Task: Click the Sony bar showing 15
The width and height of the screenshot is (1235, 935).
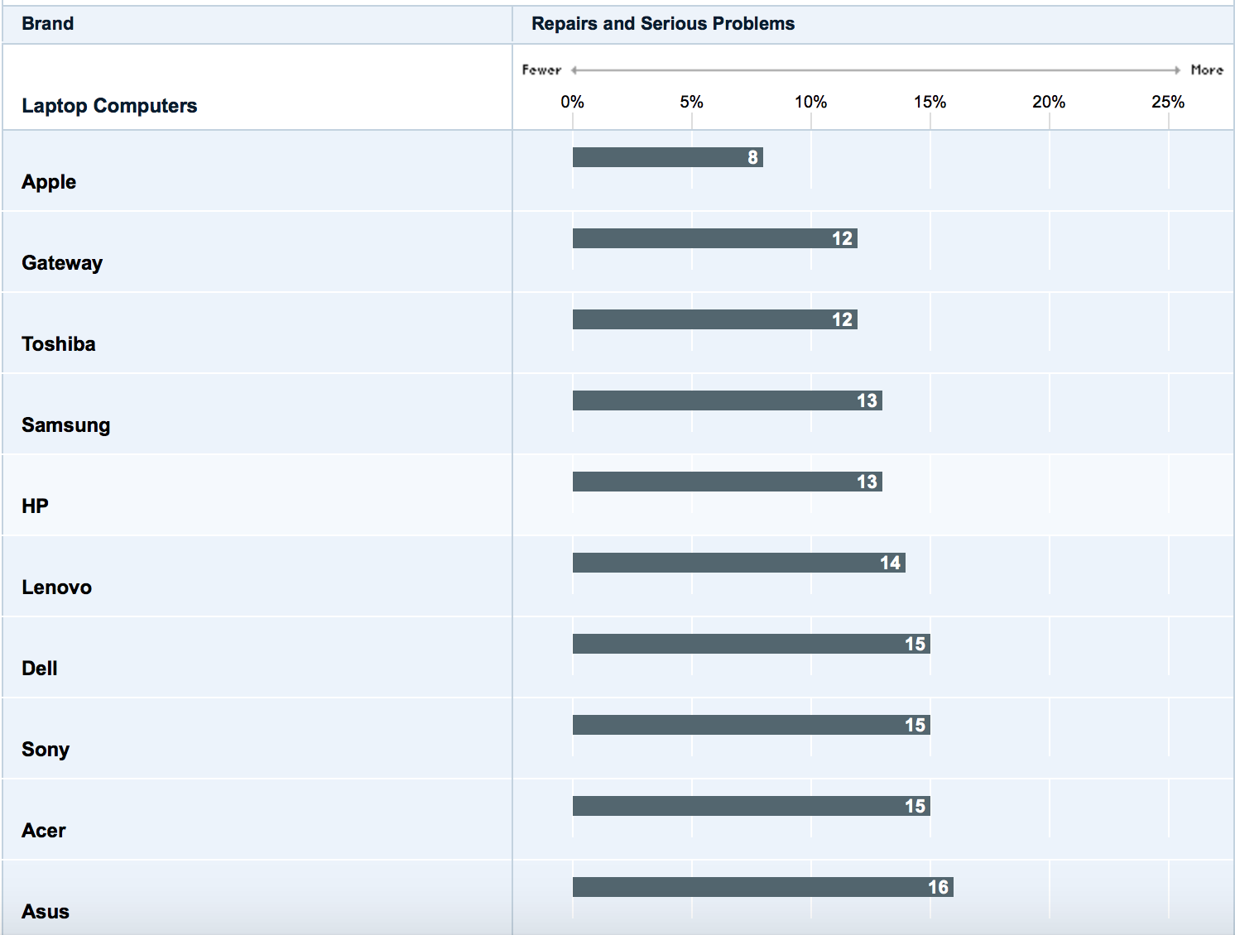Action: click(x=752, y=725)
